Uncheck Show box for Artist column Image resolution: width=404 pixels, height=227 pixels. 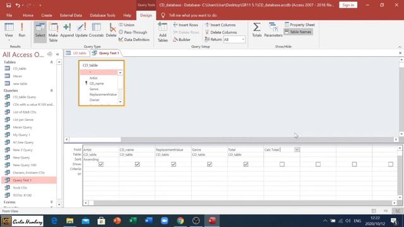click(101, 164)
